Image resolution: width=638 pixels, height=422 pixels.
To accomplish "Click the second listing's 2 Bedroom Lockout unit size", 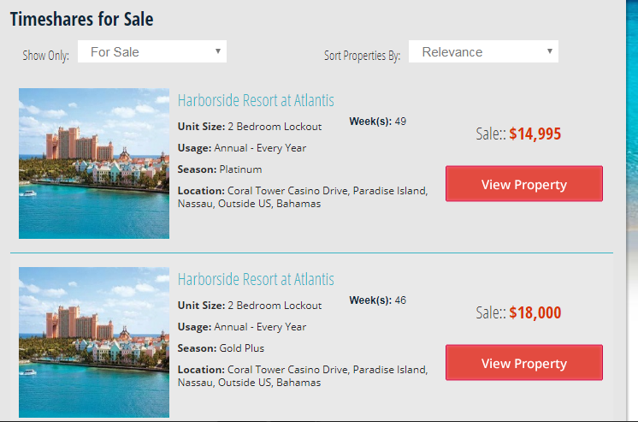I will tap(275, 306).
